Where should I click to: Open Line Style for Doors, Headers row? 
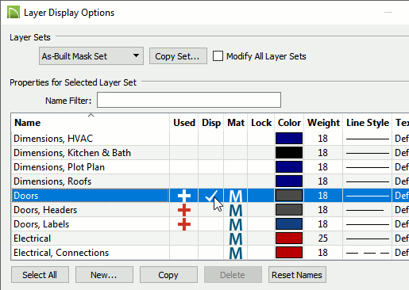tap(368, 210)
